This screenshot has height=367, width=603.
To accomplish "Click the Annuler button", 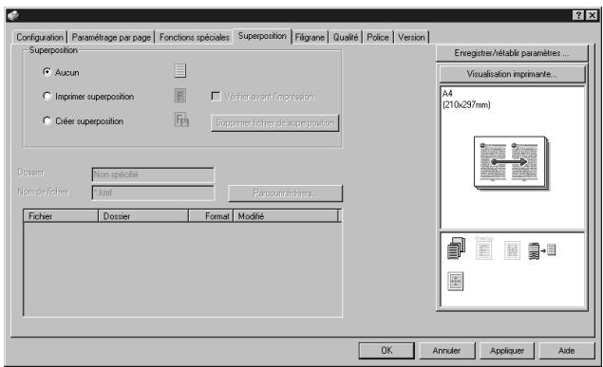I will point(446,351).
